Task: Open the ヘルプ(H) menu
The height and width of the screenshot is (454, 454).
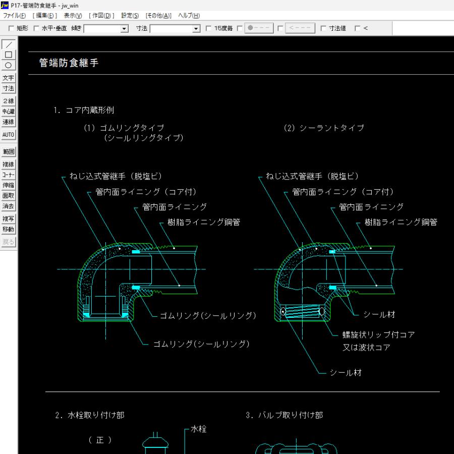Action: click(189, 16)
